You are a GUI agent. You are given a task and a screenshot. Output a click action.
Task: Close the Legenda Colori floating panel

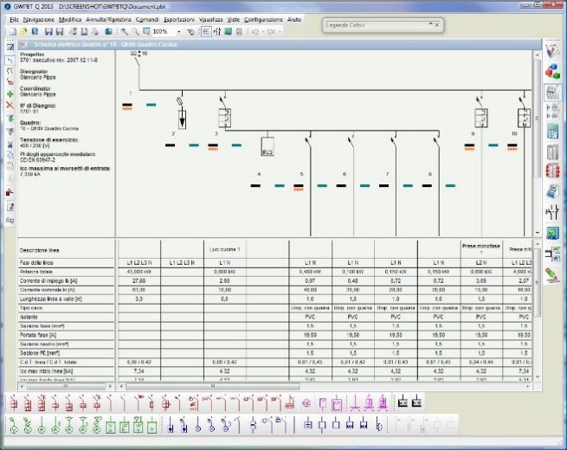click(439, 26)
